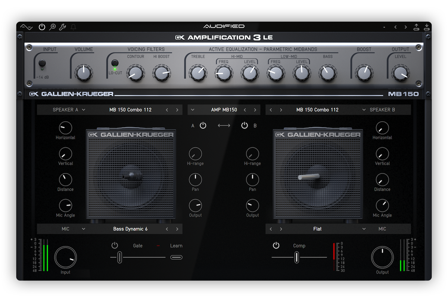The image size is (448, 306).
Task: Click the HI BOOST knob
Action: [161, 73]
